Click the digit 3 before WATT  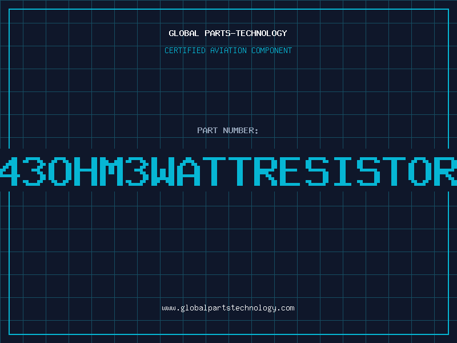coord(137,171)
